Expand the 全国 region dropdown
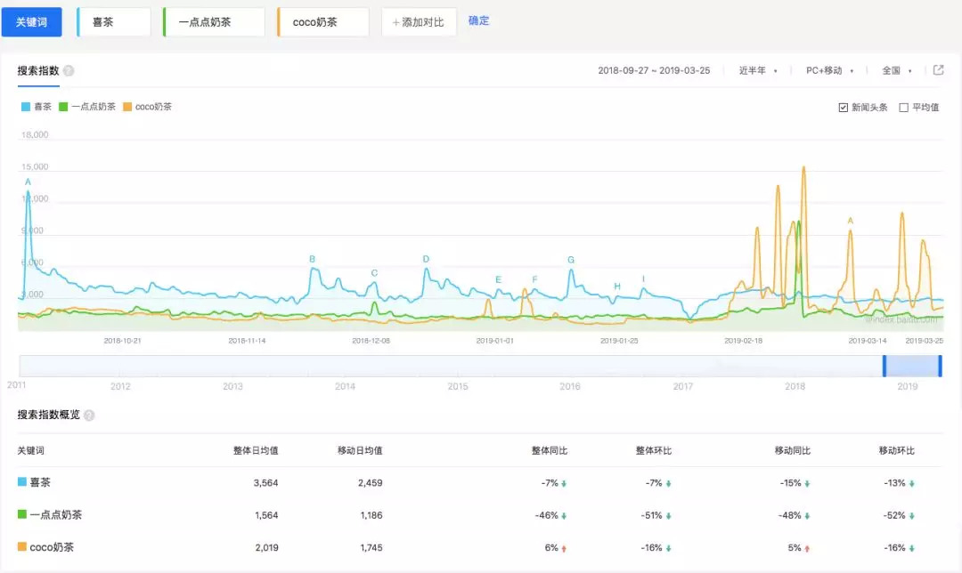This screenshot has width=962, height=573. pos(896,71)
